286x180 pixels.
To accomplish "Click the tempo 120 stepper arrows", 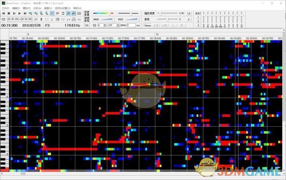I will pos(118,25).
